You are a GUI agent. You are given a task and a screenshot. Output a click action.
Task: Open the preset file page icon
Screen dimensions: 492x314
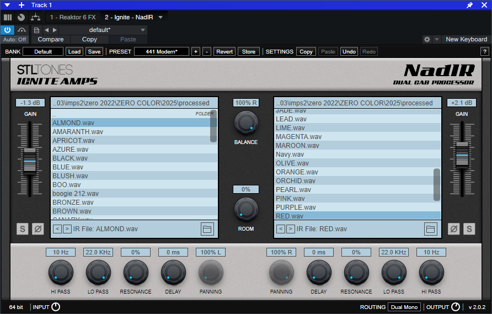pyautogui.click(x=37, y=30)
